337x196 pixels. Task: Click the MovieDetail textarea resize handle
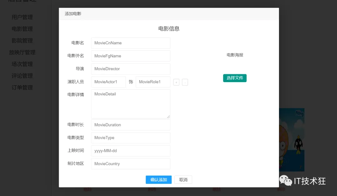tap(168, 116)
